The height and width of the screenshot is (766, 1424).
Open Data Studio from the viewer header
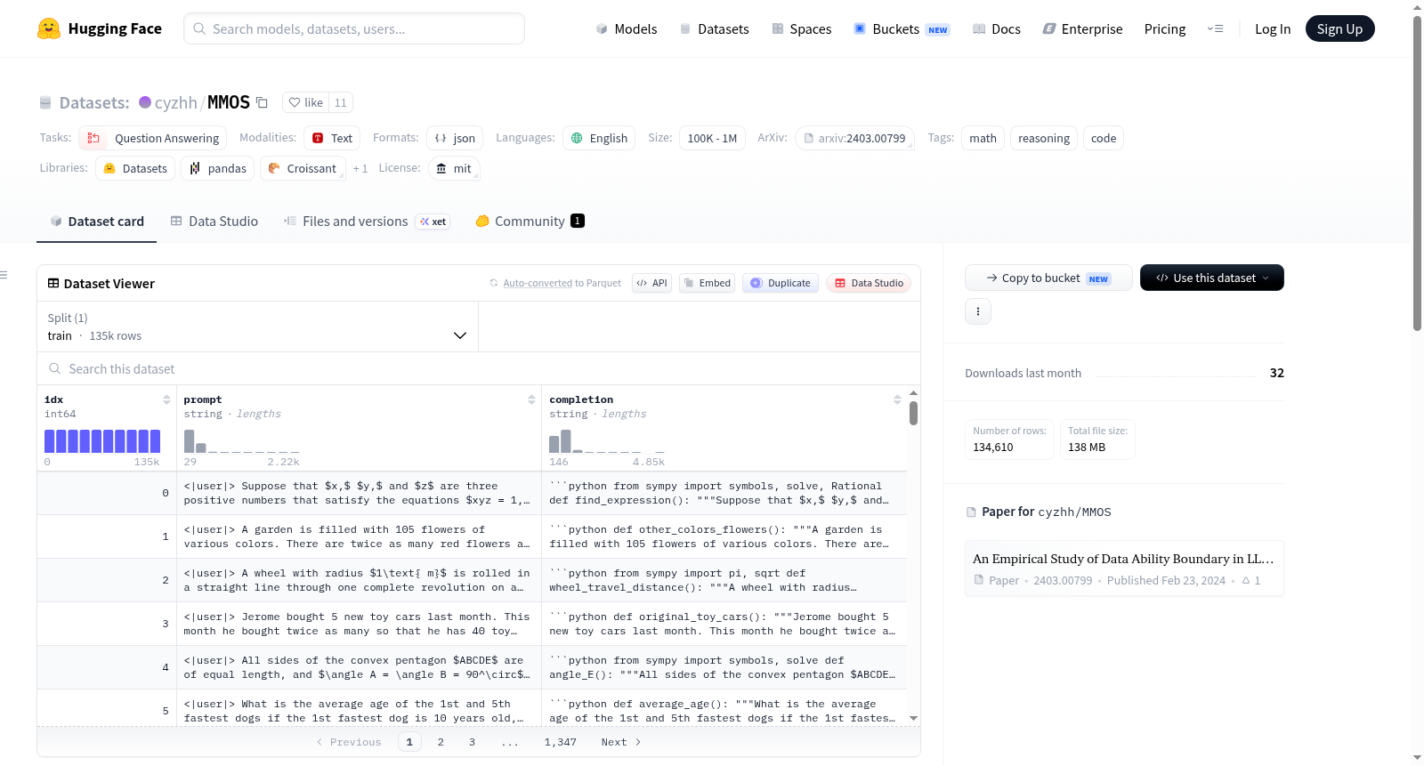(x=869, y=283)
